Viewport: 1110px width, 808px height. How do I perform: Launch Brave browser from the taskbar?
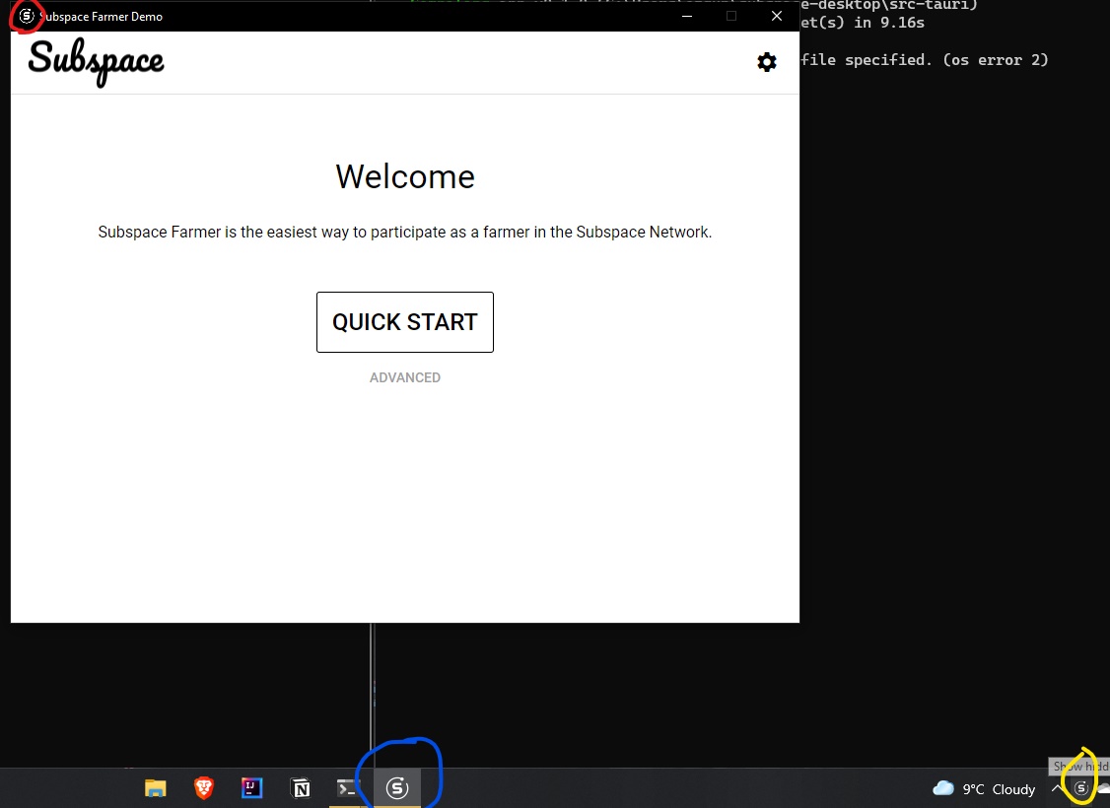tap(203, 788)
